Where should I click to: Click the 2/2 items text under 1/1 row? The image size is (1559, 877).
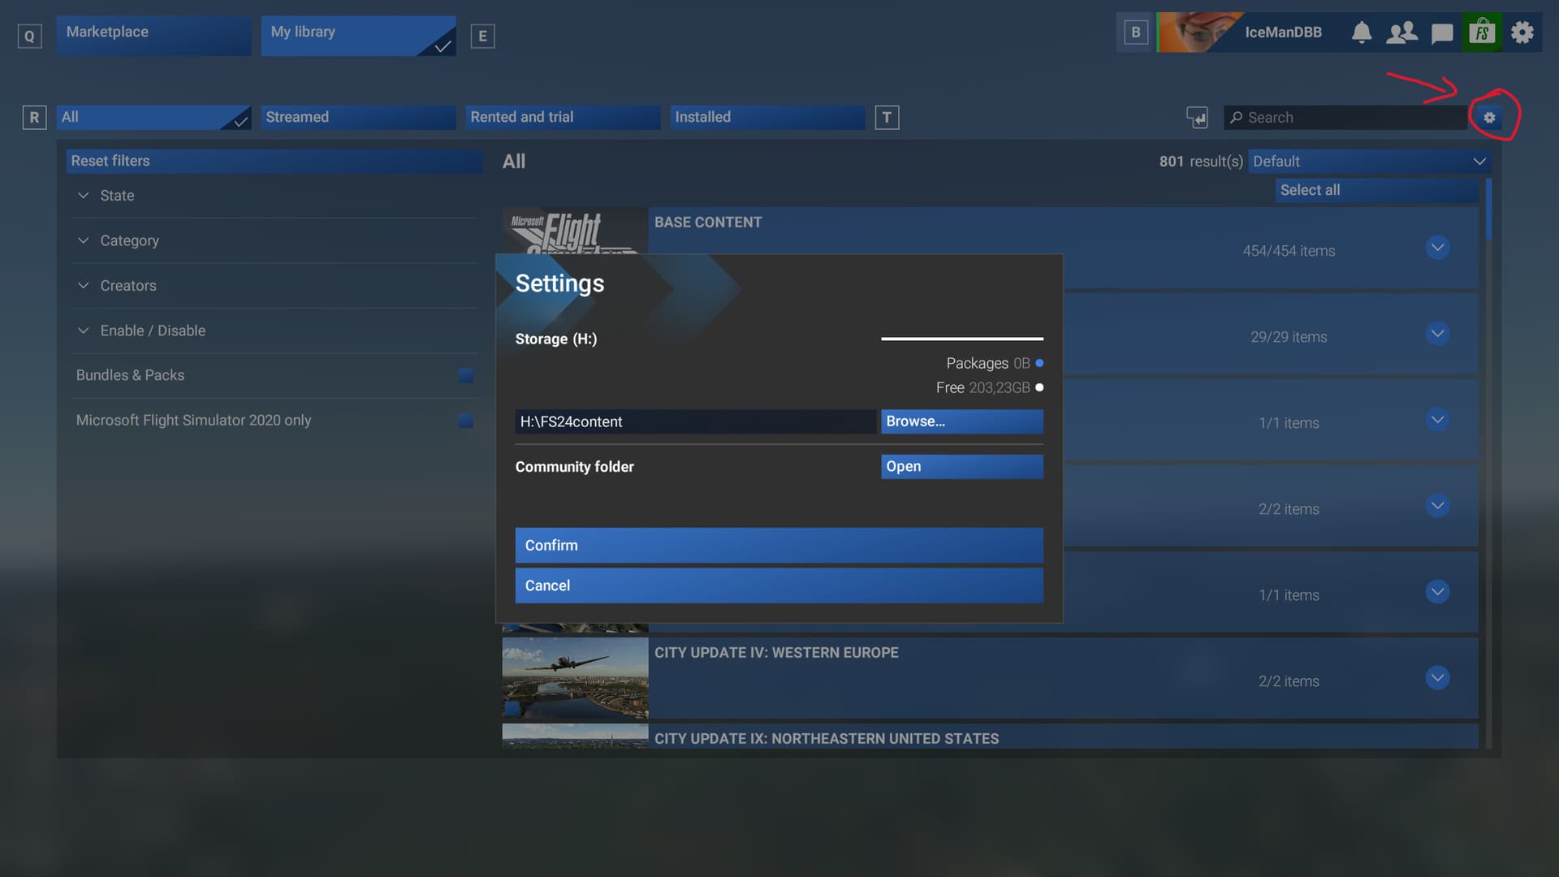click(1289, 509)
